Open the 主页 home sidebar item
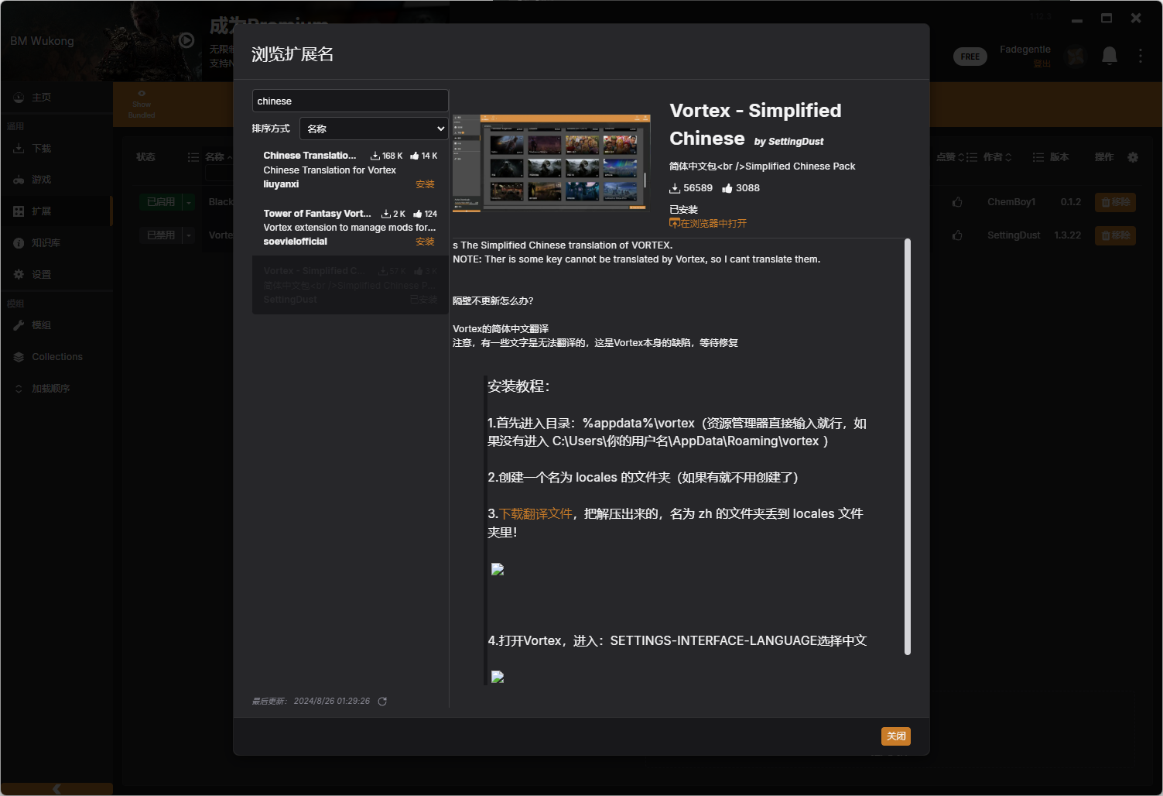 [56, 98]
